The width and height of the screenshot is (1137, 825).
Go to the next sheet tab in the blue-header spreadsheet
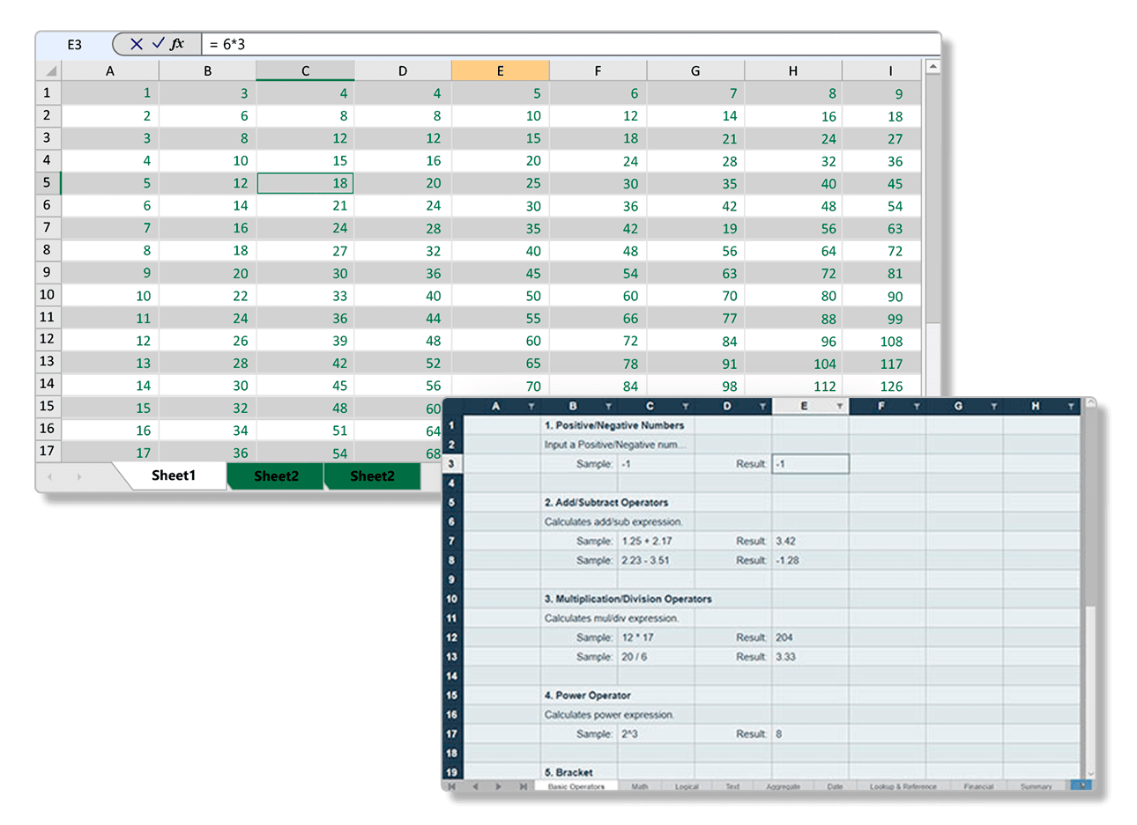(x=499, y=786)
